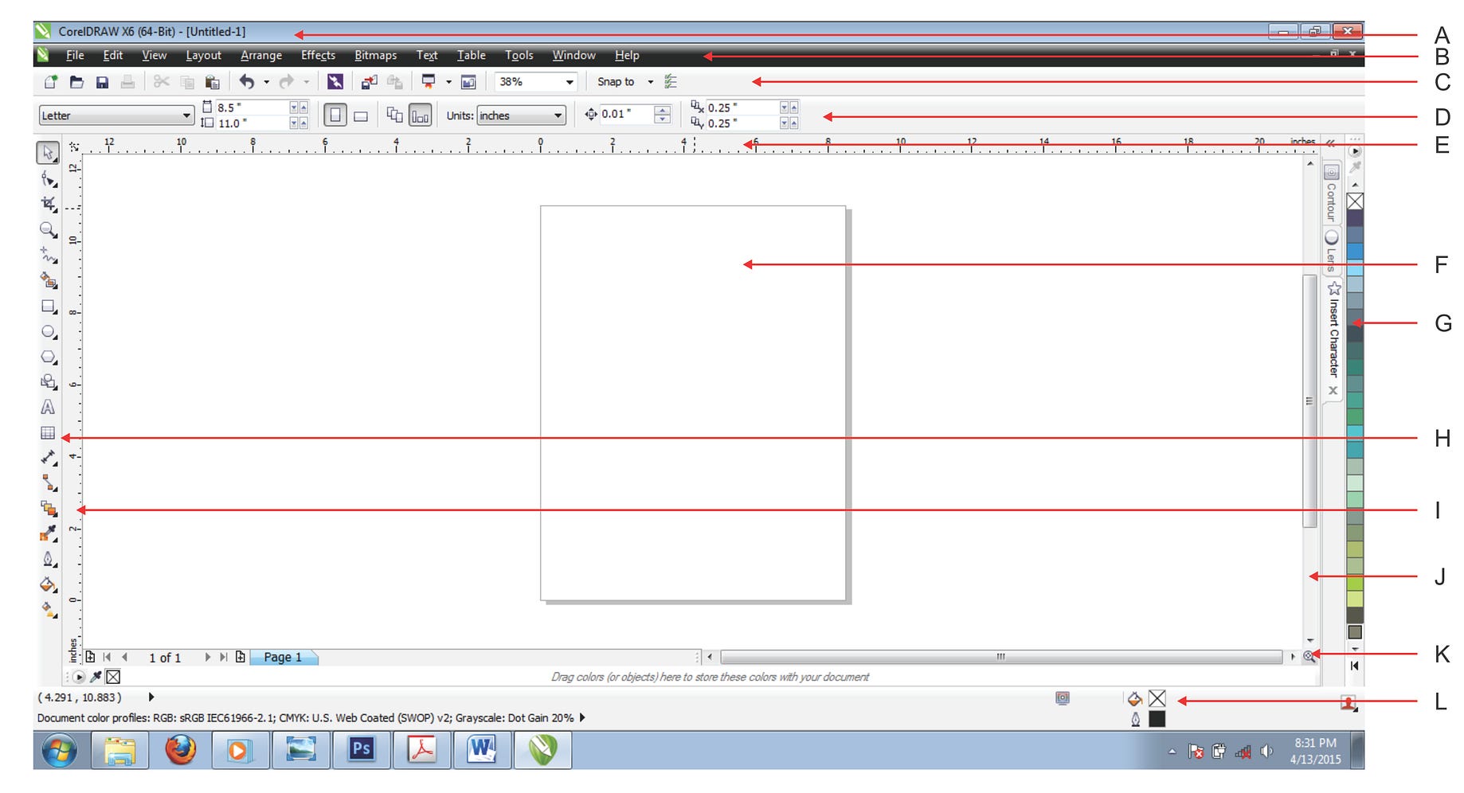Open Photoshop from the taskbar
The height and width of the screenshot is (793, 1464).
362,749
